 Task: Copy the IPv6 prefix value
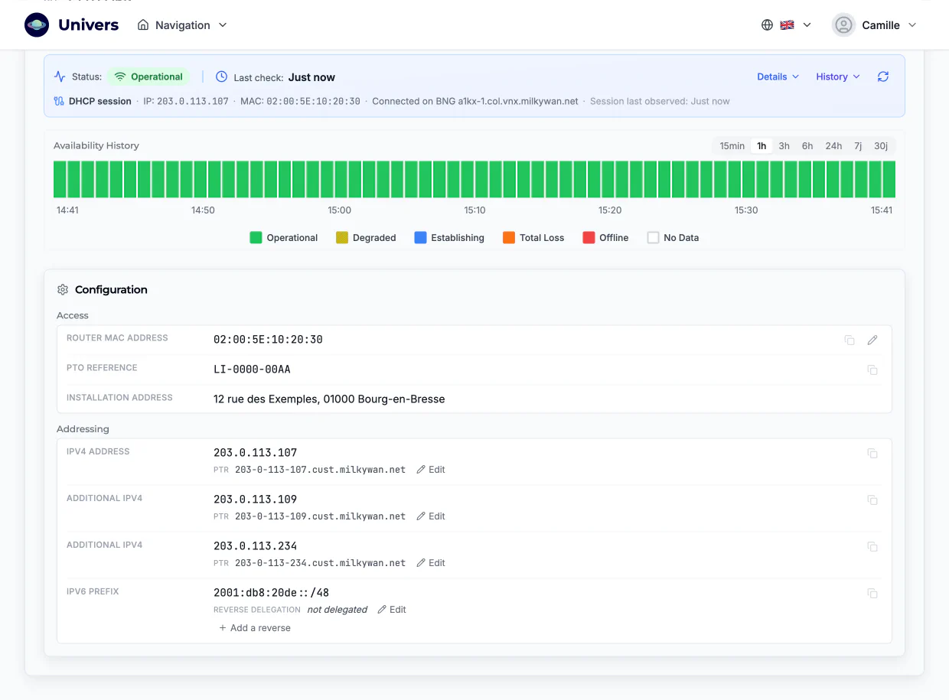(x=872, y=594)
